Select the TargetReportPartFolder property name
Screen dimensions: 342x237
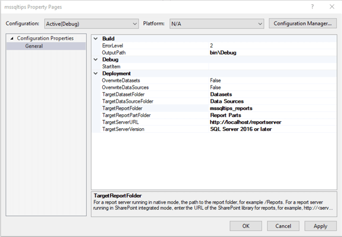[x=126, y=115]
